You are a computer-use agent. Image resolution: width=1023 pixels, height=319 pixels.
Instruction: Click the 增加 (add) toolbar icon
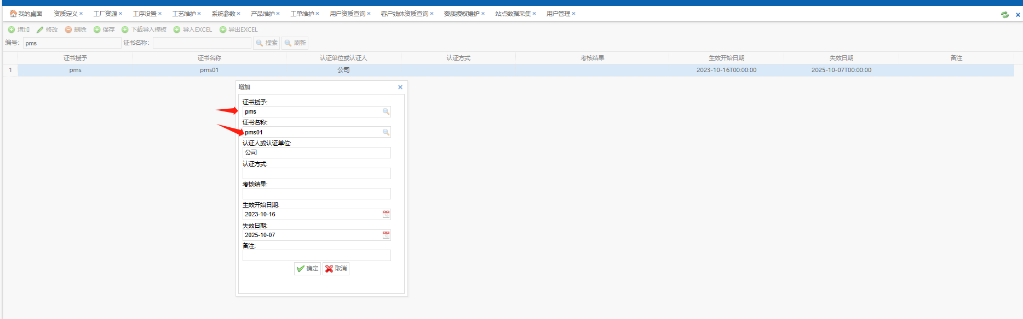click(x=12, y=29)
